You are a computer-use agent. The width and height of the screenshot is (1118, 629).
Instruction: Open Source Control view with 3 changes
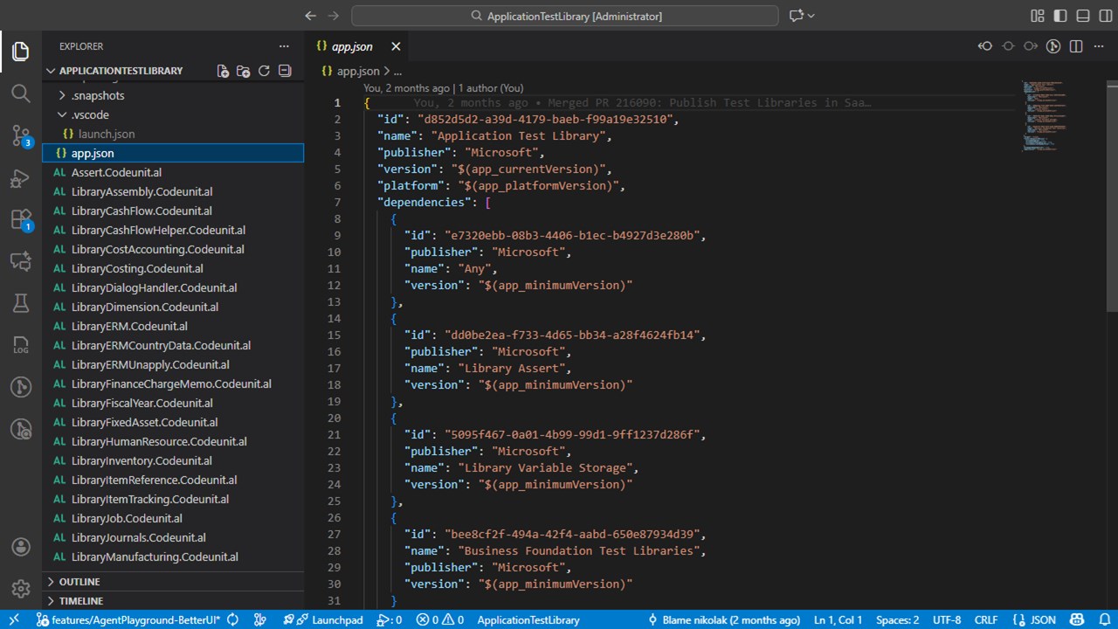[x=21, y=135]
